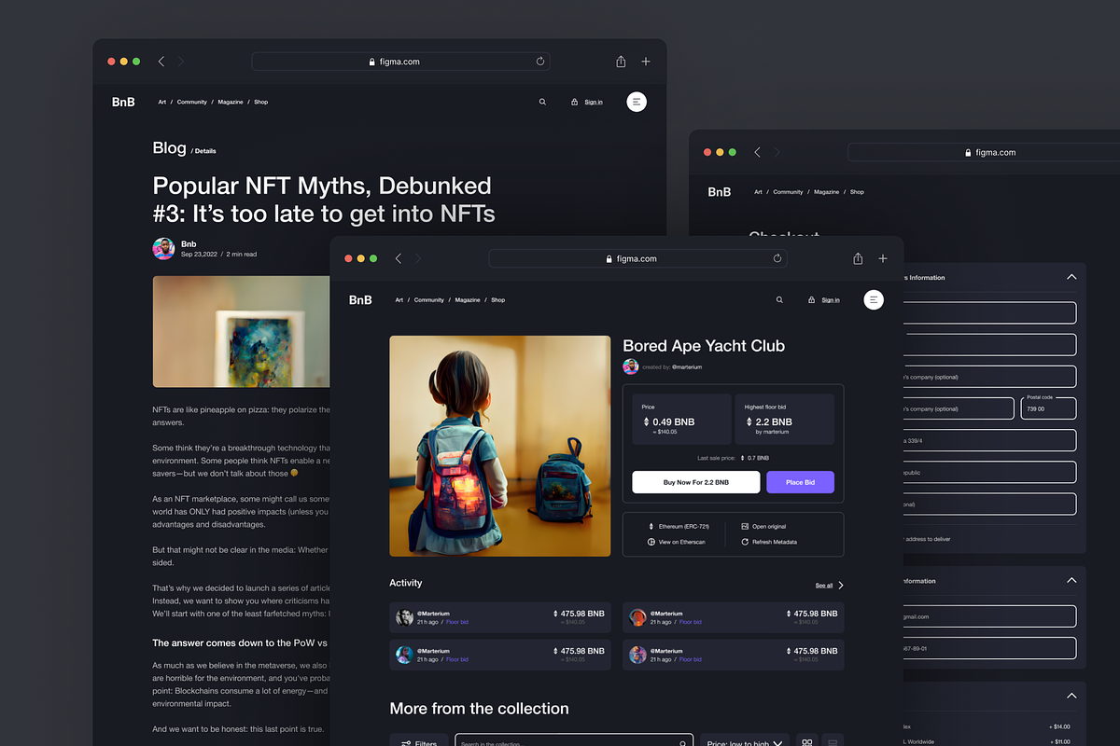1120x746 pixels.
Task: Click View on Etherscan link
Action: point(682,542)
